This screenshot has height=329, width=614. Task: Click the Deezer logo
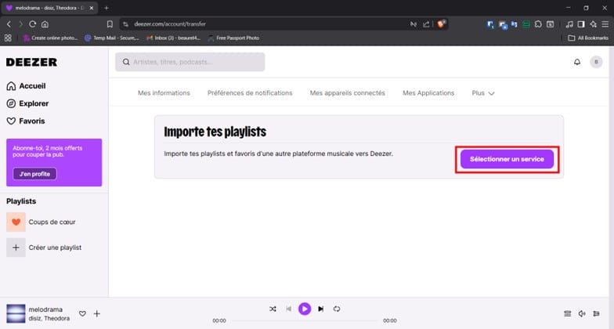31,62
